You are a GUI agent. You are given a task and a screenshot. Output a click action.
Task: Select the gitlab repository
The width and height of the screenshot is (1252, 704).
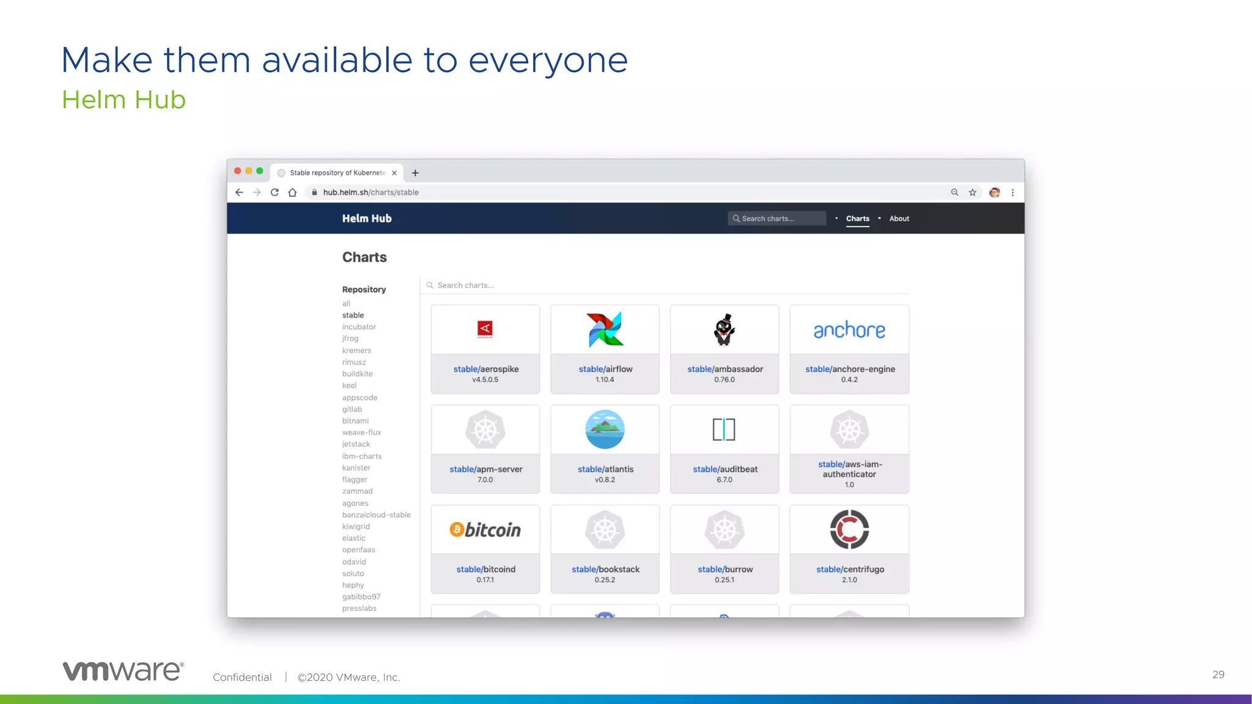[352, 409]
